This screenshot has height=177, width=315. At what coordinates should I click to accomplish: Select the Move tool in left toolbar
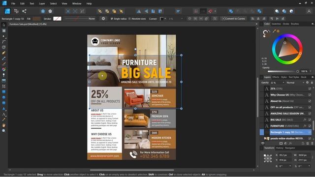click(3, 25)
